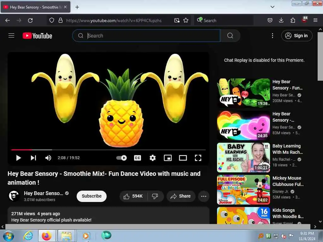Click the Firefox taskbar icon

(x=47, y=236)
